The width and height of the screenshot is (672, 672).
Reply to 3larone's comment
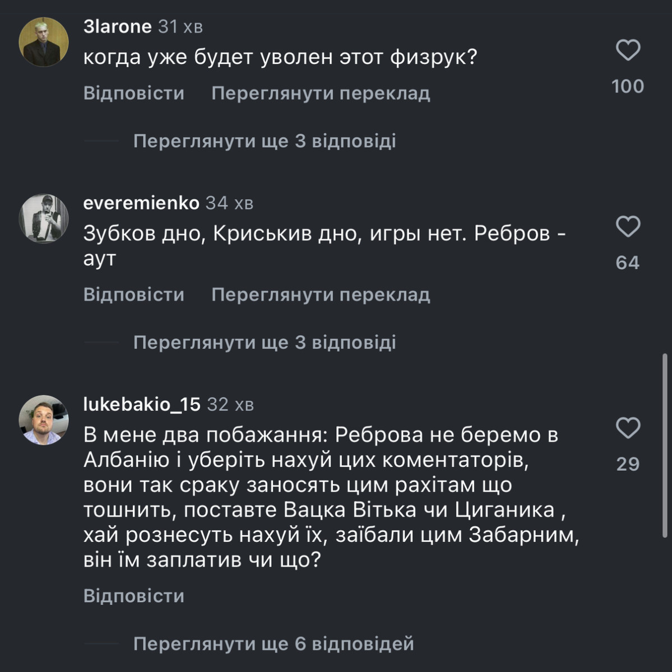click(133, 93)
